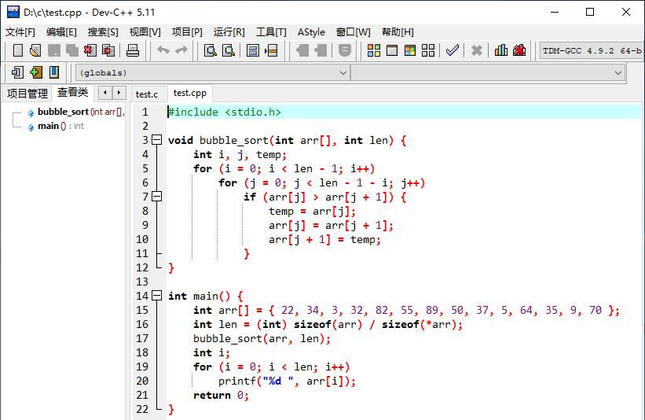
Task: Click the Delete Profiling Information icon
Action: tap(519, 50)
